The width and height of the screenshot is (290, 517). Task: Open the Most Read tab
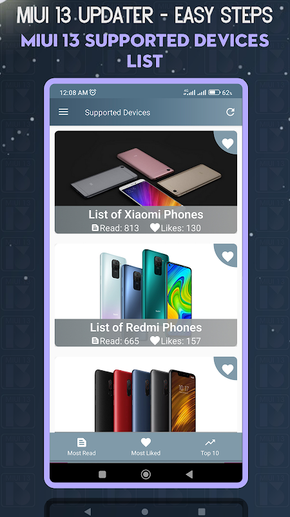point(82,447)
